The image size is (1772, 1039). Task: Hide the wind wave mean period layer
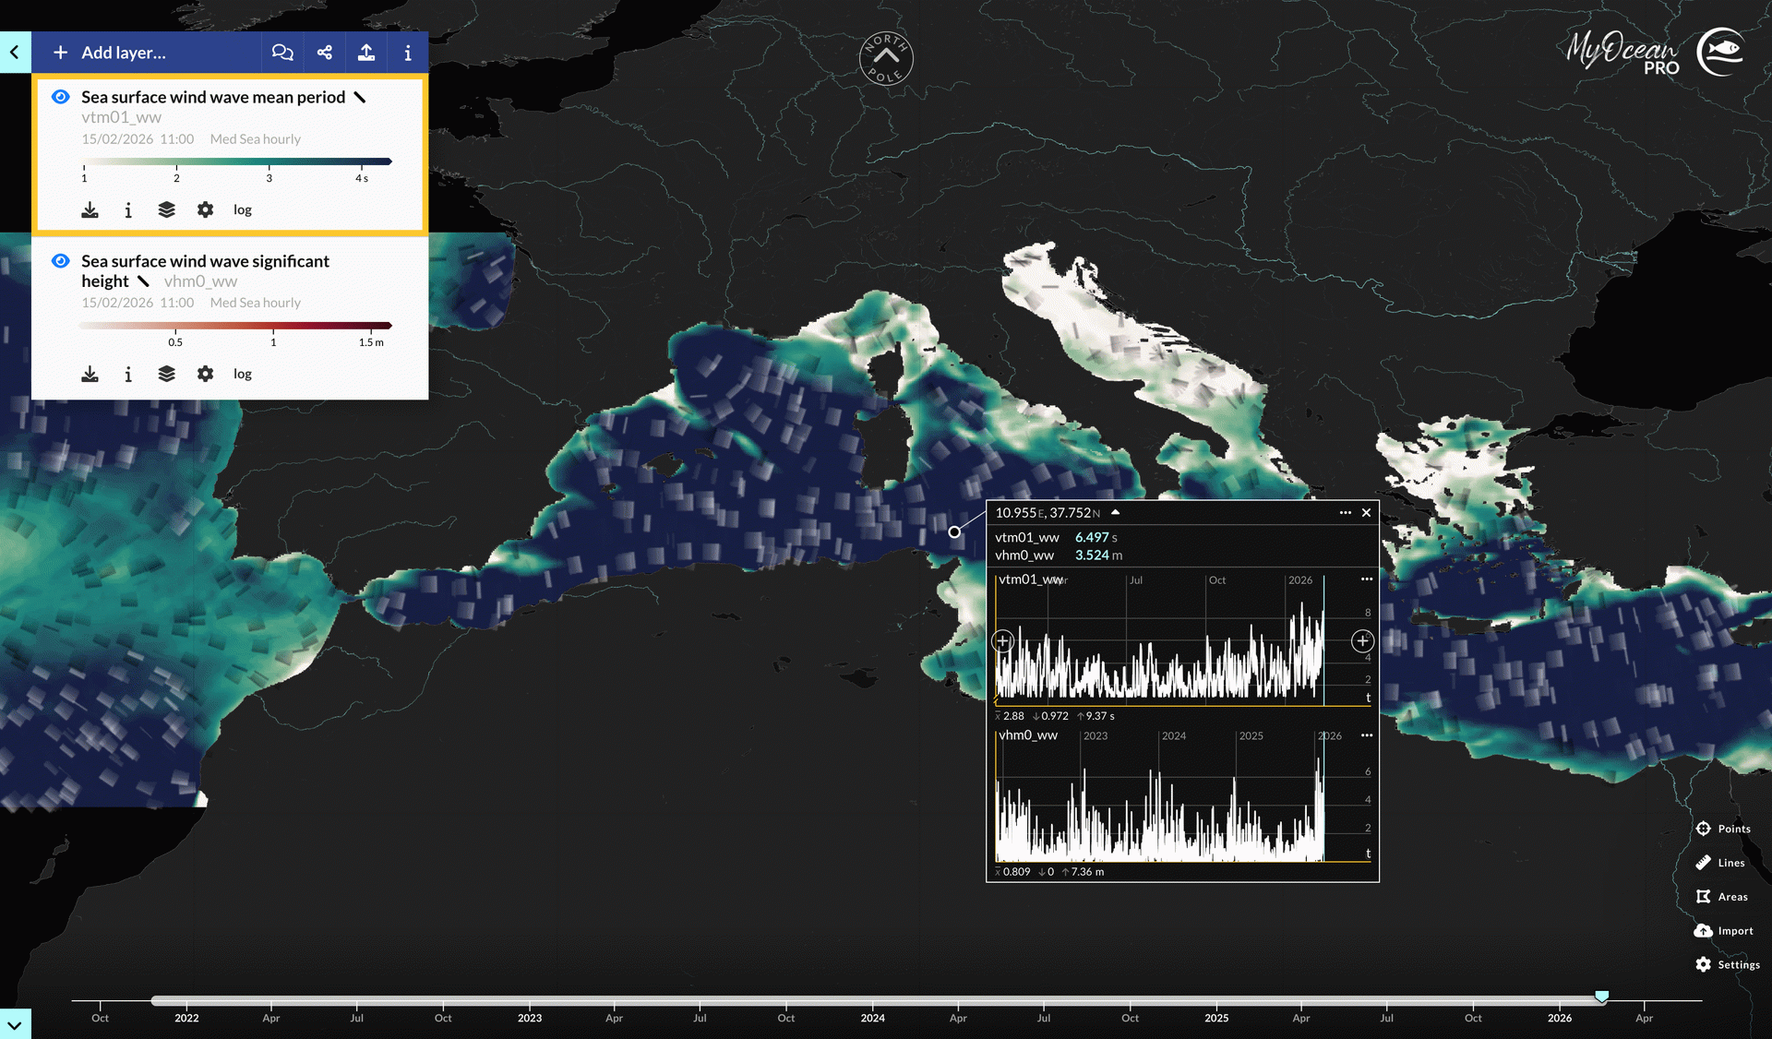point(61,97)
